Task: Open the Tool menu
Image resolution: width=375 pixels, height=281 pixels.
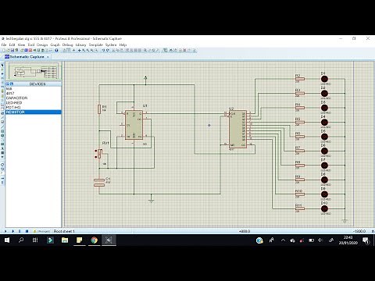Action: pyautogui.click(x=31, y=44)
